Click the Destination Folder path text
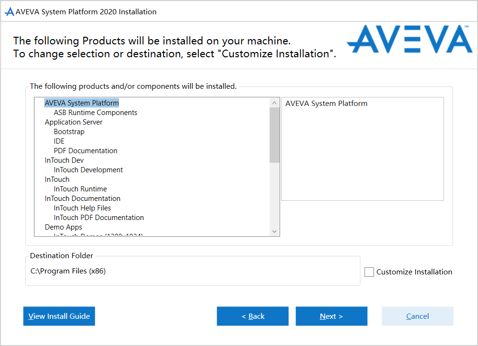The width and height of the screenshot is (478, 346). point(68,271)
